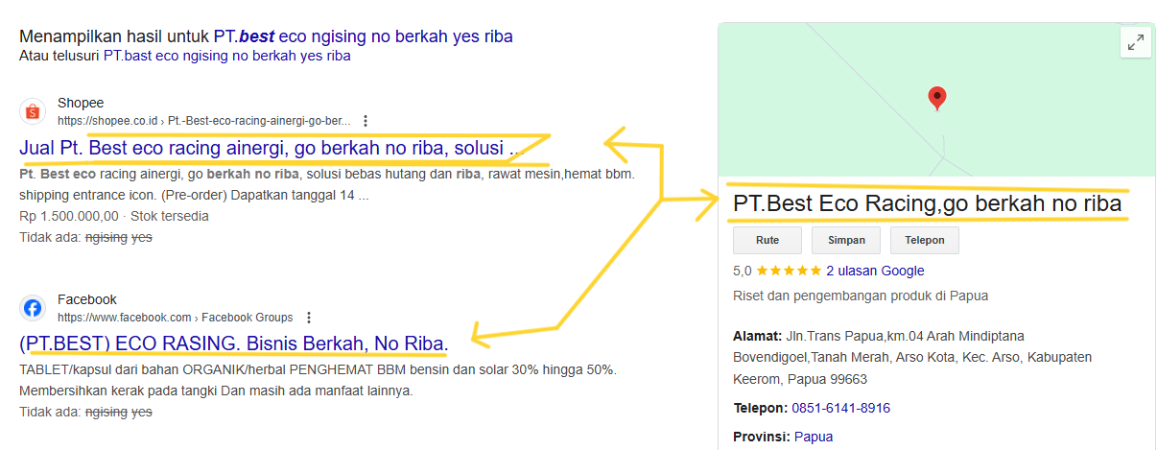
Task: Click the shopee.co.id URL breadcrumb
Action: pyautogui.click(x=203, y=122)
